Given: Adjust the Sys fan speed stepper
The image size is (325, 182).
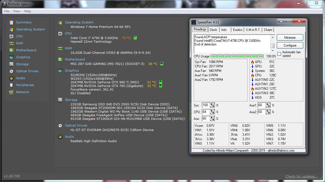Looking at the screenshot, I should click(212, 105).
